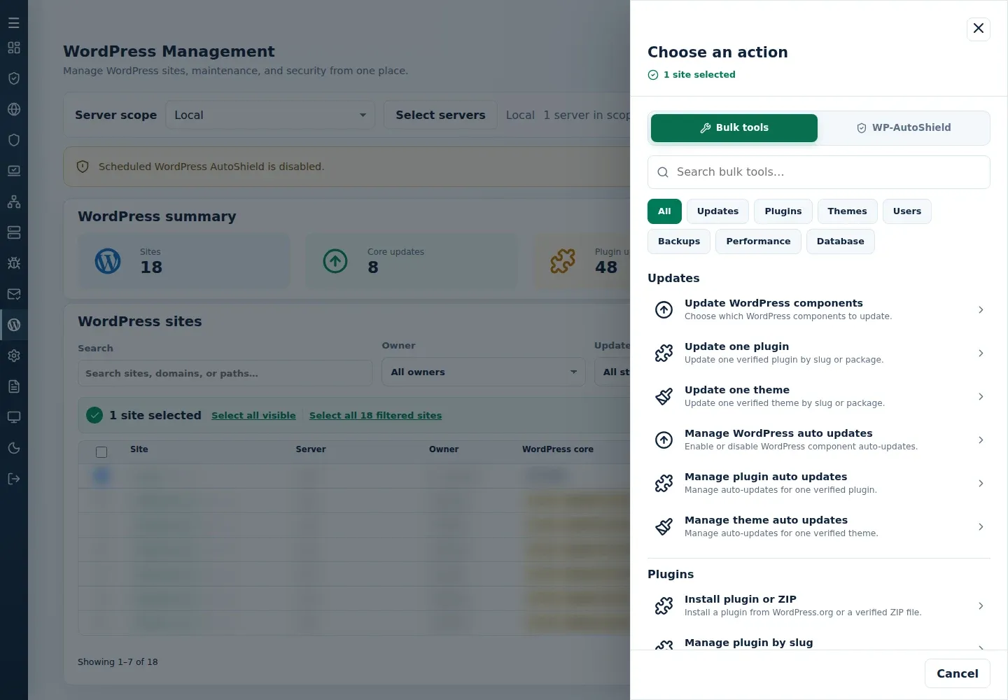Select the All filter chip

664,211
